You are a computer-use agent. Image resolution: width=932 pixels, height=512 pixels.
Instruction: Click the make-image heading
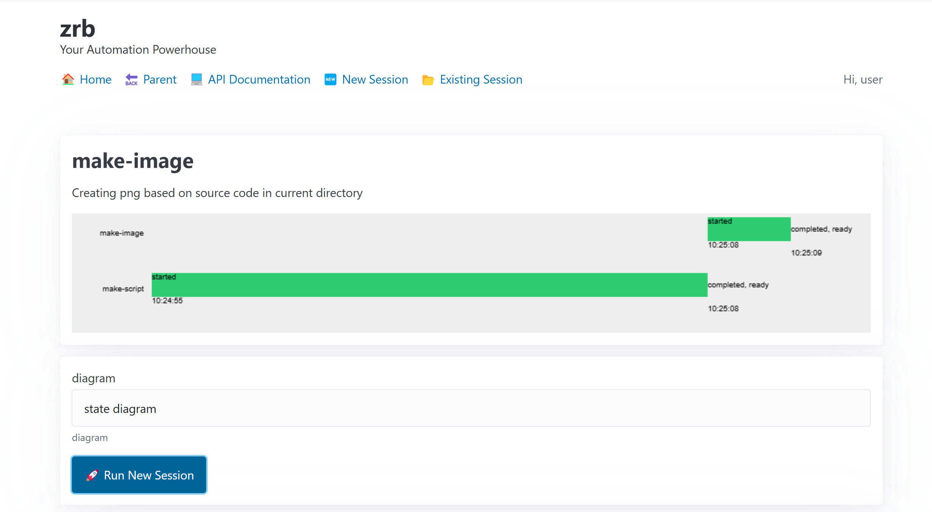click(x=133, y=161)
